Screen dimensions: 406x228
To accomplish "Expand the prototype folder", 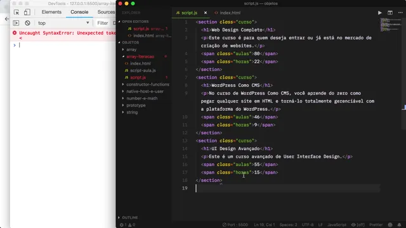I will (136, 105).
